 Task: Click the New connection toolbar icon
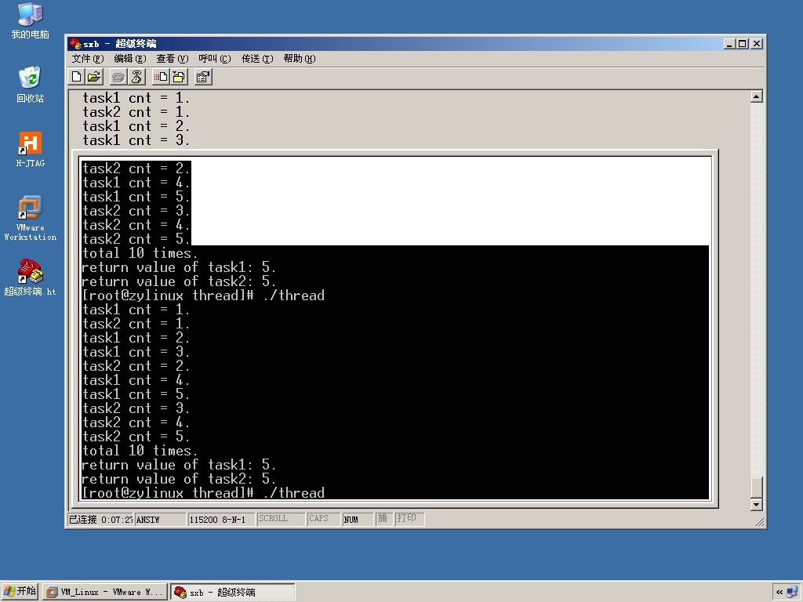pos(77,78)
